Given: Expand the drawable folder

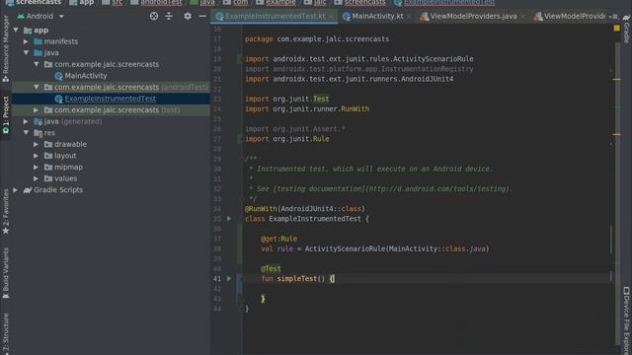Looking at the screenshot, I should pyautogui.click(x=37, y=144).
